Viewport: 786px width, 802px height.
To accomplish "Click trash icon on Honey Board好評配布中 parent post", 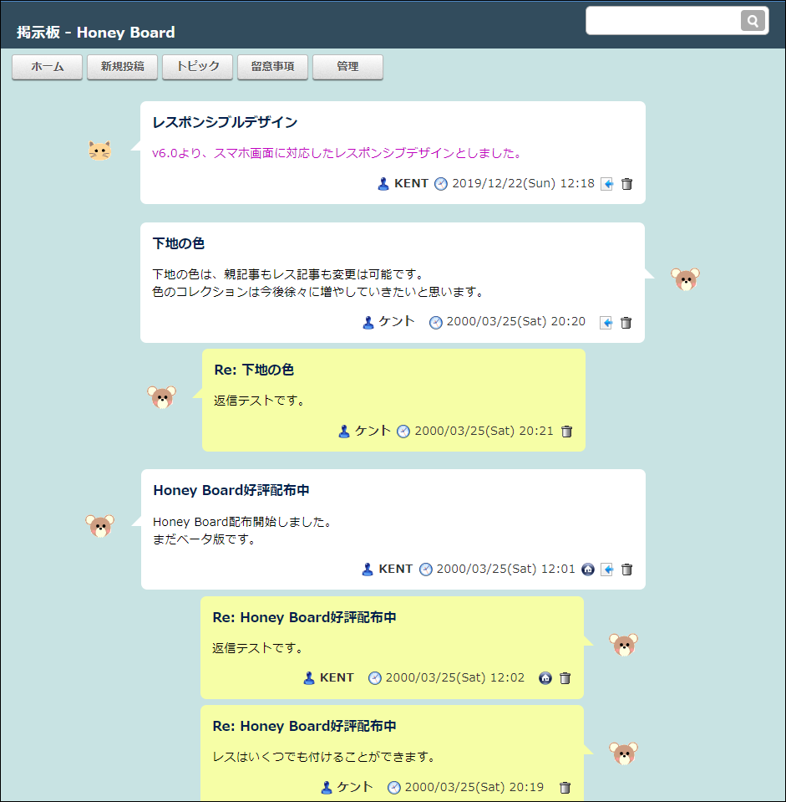I will click(x=626, y=570).
